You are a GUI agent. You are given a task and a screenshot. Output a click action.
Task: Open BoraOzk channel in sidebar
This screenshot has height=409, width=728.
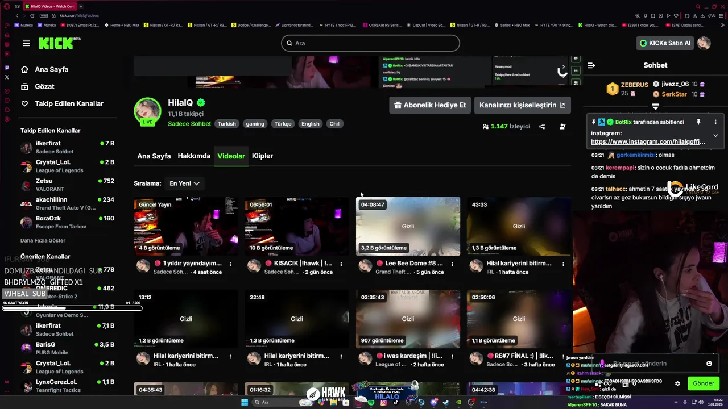click(67, 222)
